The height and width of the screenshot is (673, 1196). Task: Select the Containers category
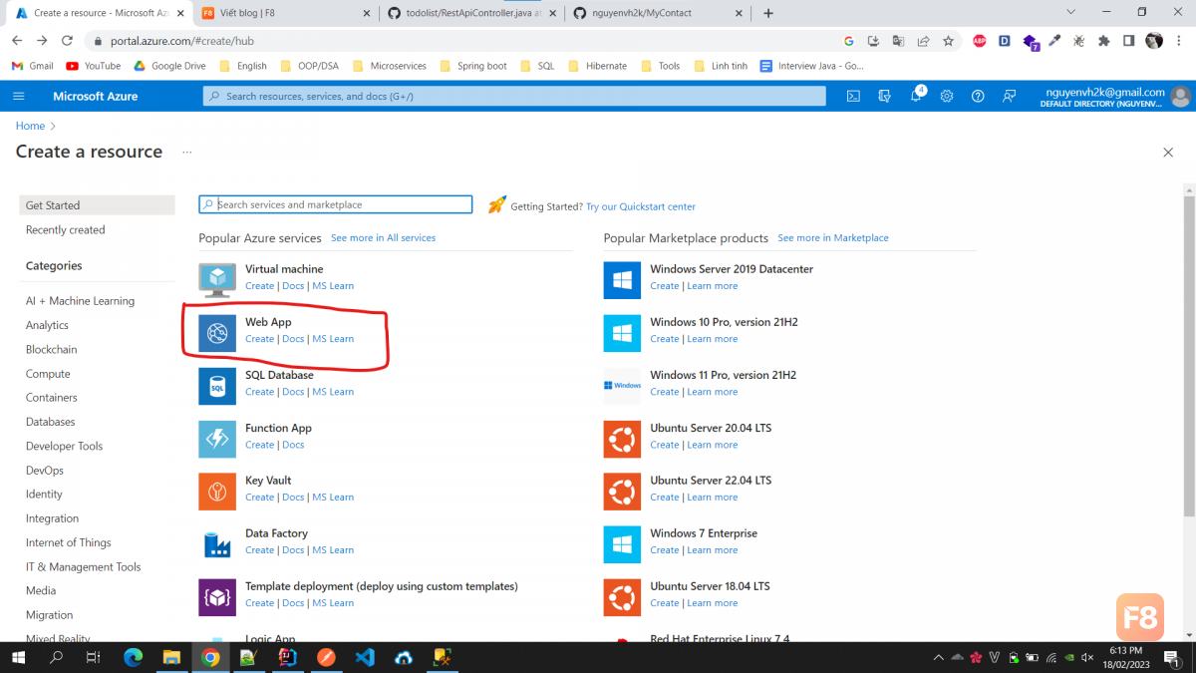coord(51,398)
